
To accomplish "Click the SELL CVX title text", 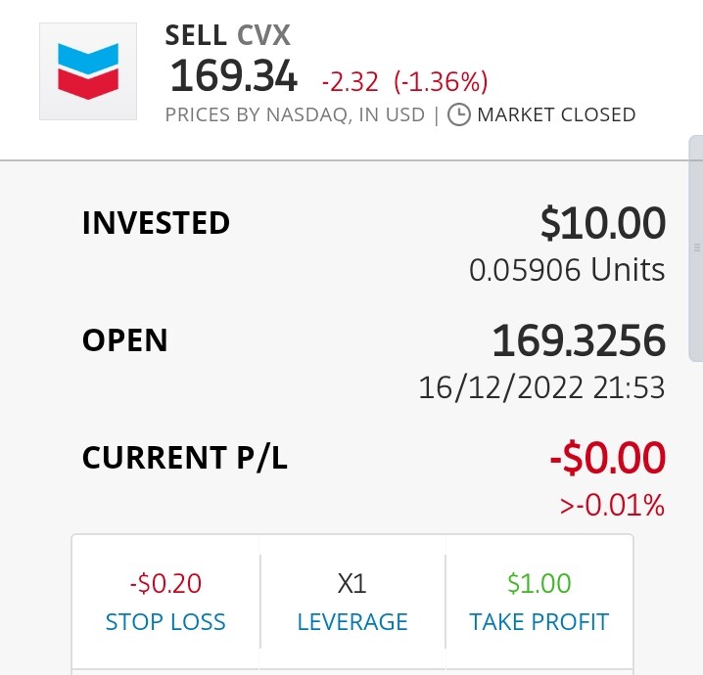I will [228, 35].
